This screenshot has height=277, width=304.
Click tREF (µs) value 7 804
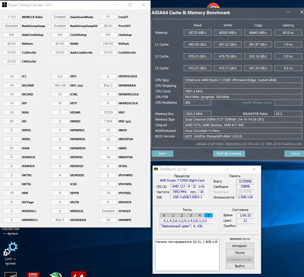click(x=108, y=121)
